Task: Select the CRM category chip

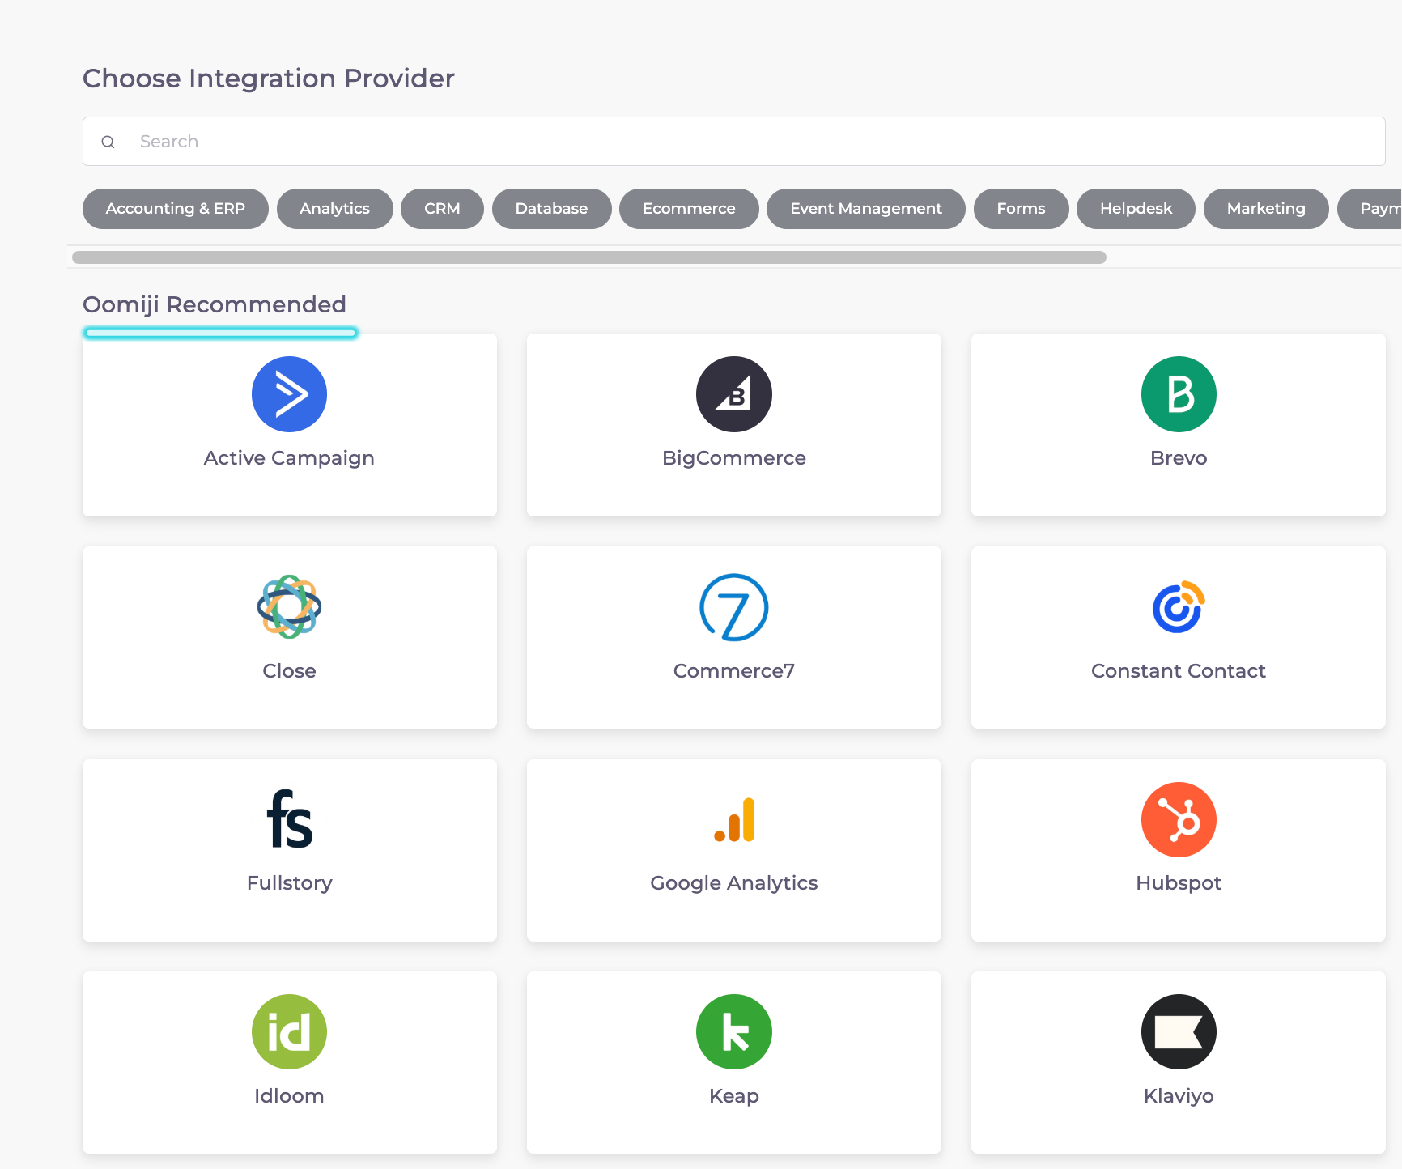Action: (x=442, y=209)
